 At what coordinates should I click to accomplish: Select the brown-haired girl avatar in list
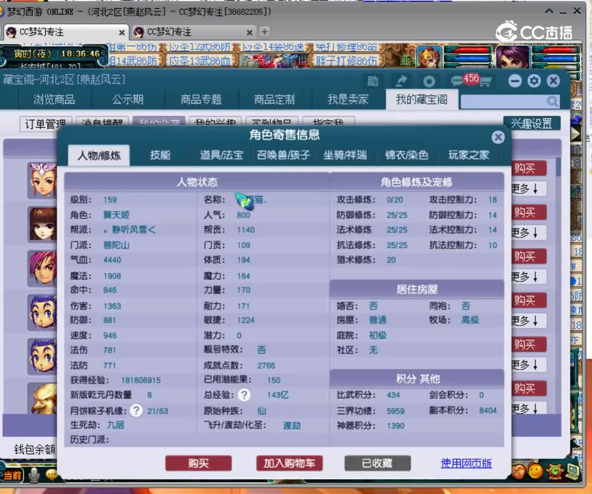(43, 224)
